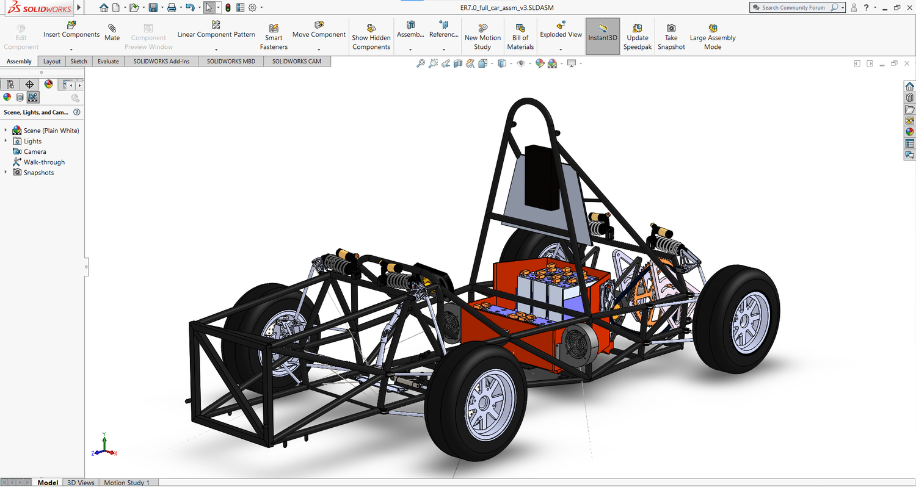
Task: Click the Section View icon
Action: [458, 63]
